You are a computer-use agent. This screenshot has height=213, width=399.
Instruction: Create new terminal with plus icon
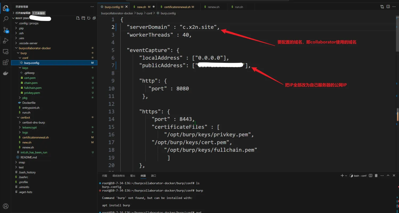(342, 176)
